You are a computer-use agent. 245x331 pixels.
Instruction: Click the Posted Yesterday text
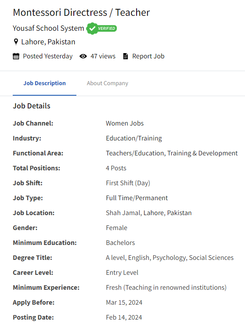[x=48, y=56]
